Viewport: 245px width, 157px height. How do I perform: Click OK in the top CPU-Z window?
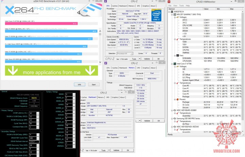[x=159, y=59]
